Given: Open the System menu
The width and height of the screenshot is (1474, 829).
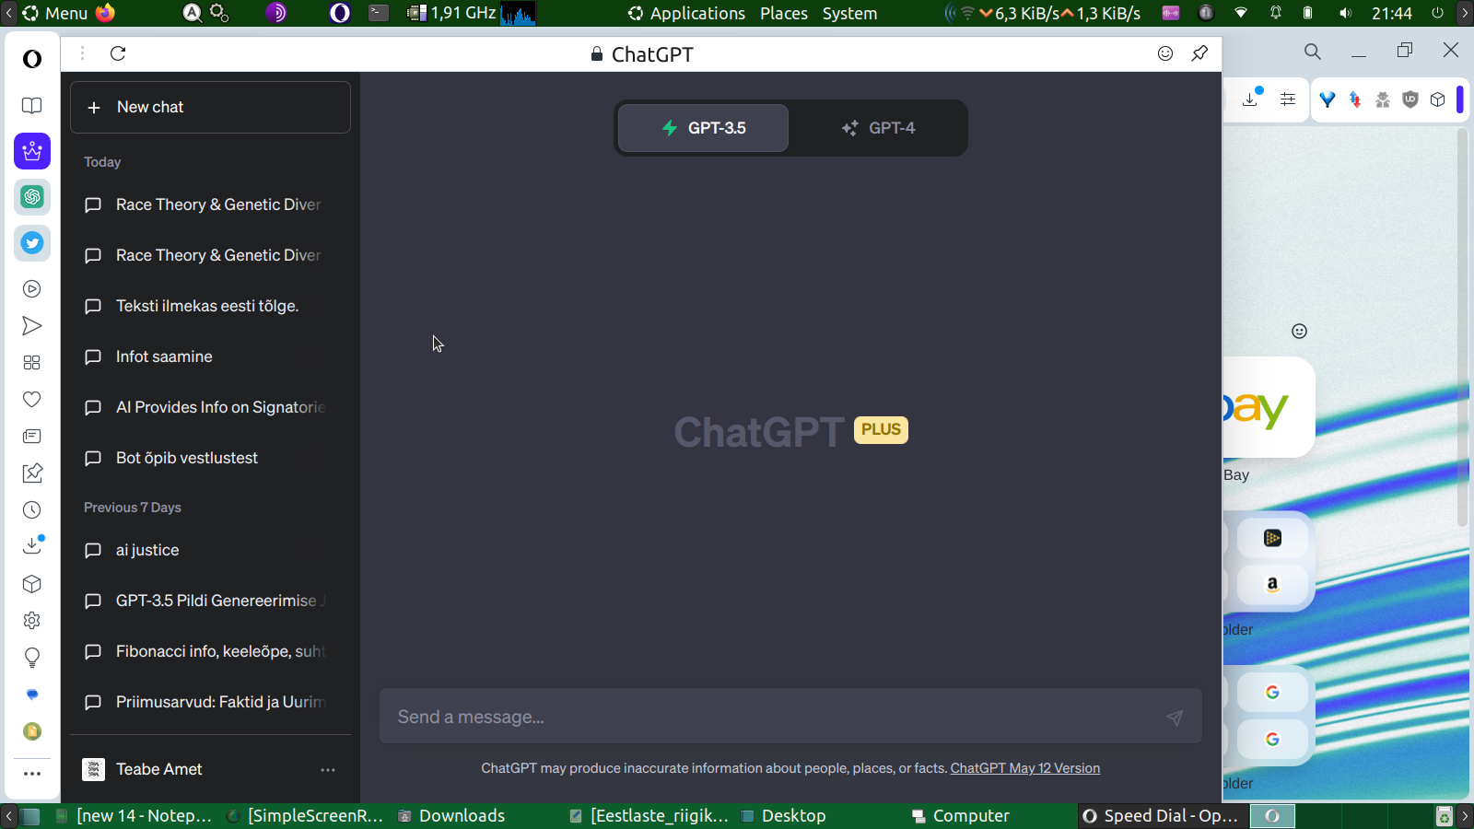Looking at the screenshot, I should point(849,13).
